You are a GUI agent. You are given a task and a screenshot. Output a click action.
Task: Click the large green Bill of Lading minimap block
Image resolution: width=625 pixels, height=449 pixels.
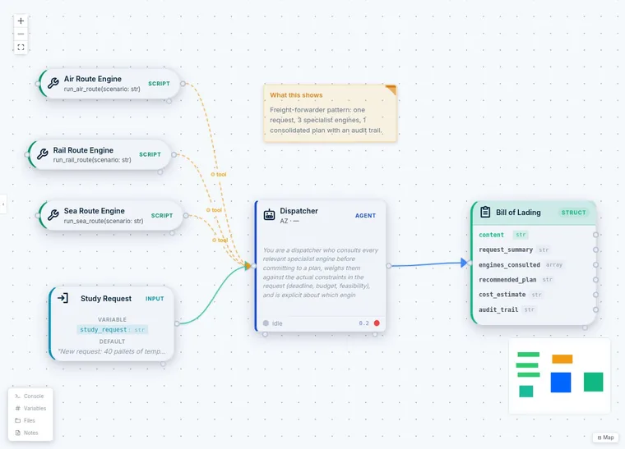click(x=593, y=382)
